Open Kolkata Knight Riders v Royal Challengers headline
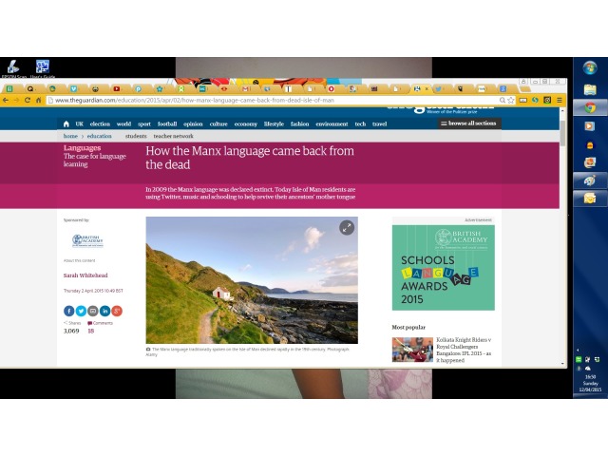Viewport: 608px width, 456px height. pos(464,351)
